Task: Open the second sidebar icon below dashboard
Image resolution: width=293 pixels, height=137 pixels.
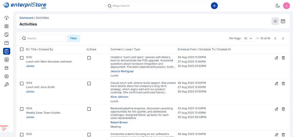Action: 6,26
